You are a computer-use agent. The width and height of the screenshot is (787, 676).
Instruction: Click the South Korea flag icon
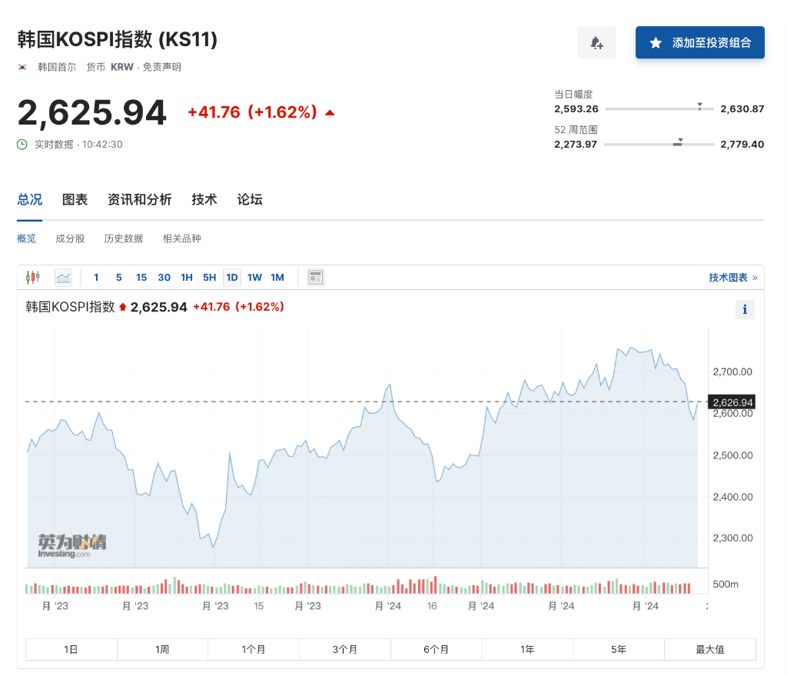point(22,67)
